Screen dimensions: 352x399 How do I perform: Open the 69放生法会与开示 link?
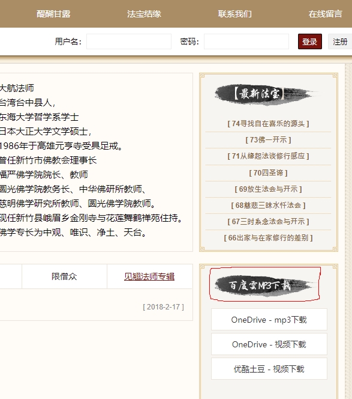[268, 189]
